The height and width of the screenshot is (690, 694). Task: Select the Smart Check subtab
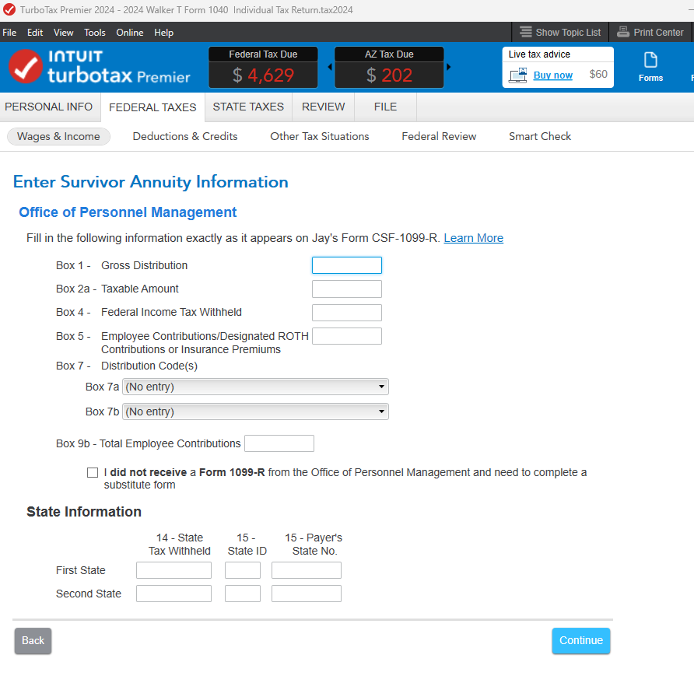click(540, 136)
